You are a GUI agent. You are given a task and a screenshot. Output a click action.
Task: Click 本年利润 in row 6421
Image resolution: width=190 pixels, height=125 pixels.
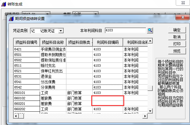[x=135, y=49]
